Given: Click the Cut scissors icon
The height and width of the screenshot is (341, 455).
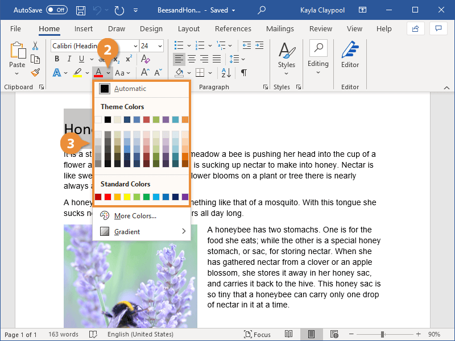Looking at the screenshot, I should pos(35,46).
